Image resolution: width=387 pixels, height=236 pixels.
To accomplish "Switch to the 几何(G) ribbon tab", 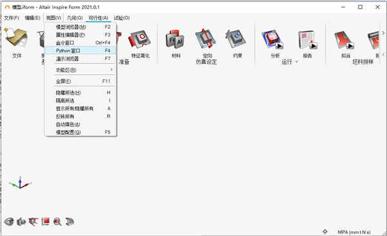I will 75,18.
